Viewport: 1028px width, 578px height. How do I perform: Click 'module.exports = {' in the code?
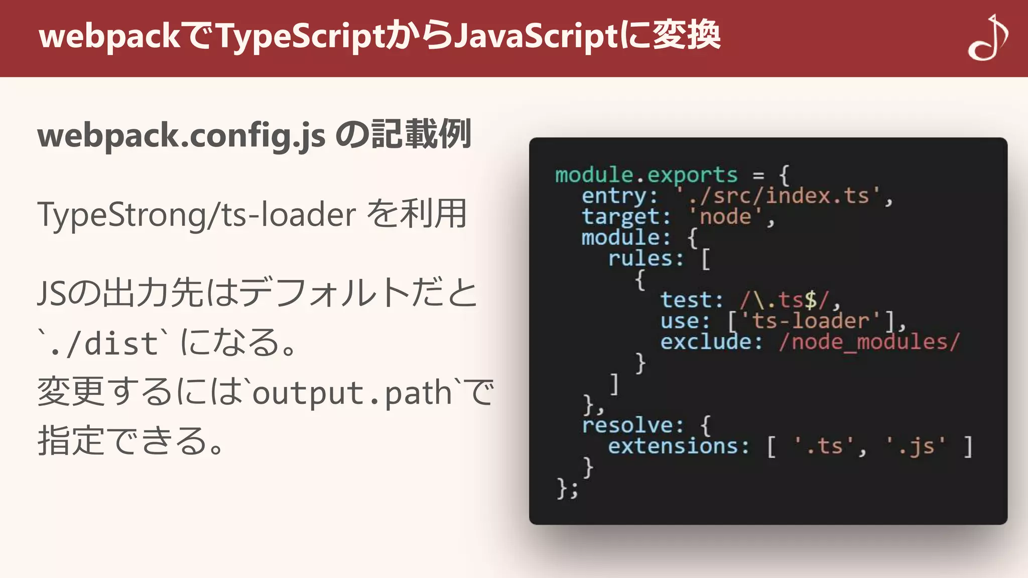tap(673, 175)
